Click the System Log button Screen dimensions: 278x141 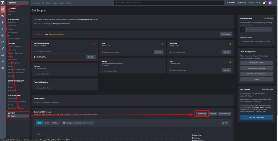[x=202, y=114]
